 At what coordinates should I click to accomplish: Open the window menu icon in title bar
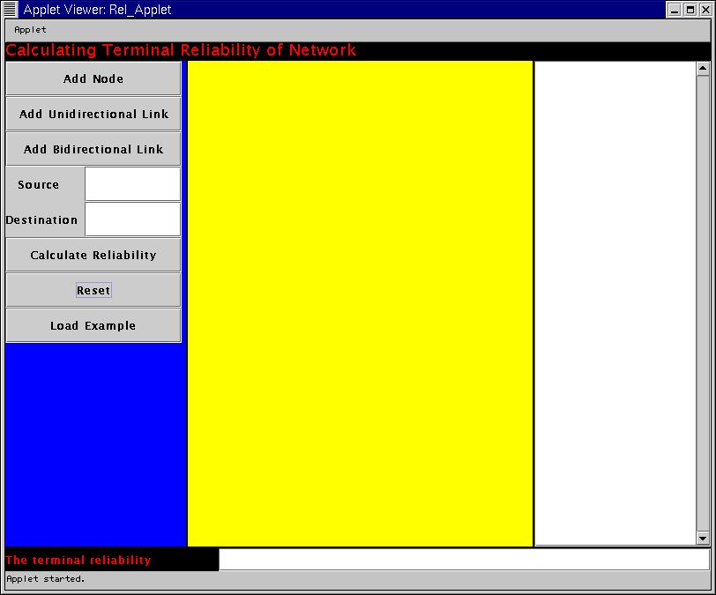click(x=10, y=10)
